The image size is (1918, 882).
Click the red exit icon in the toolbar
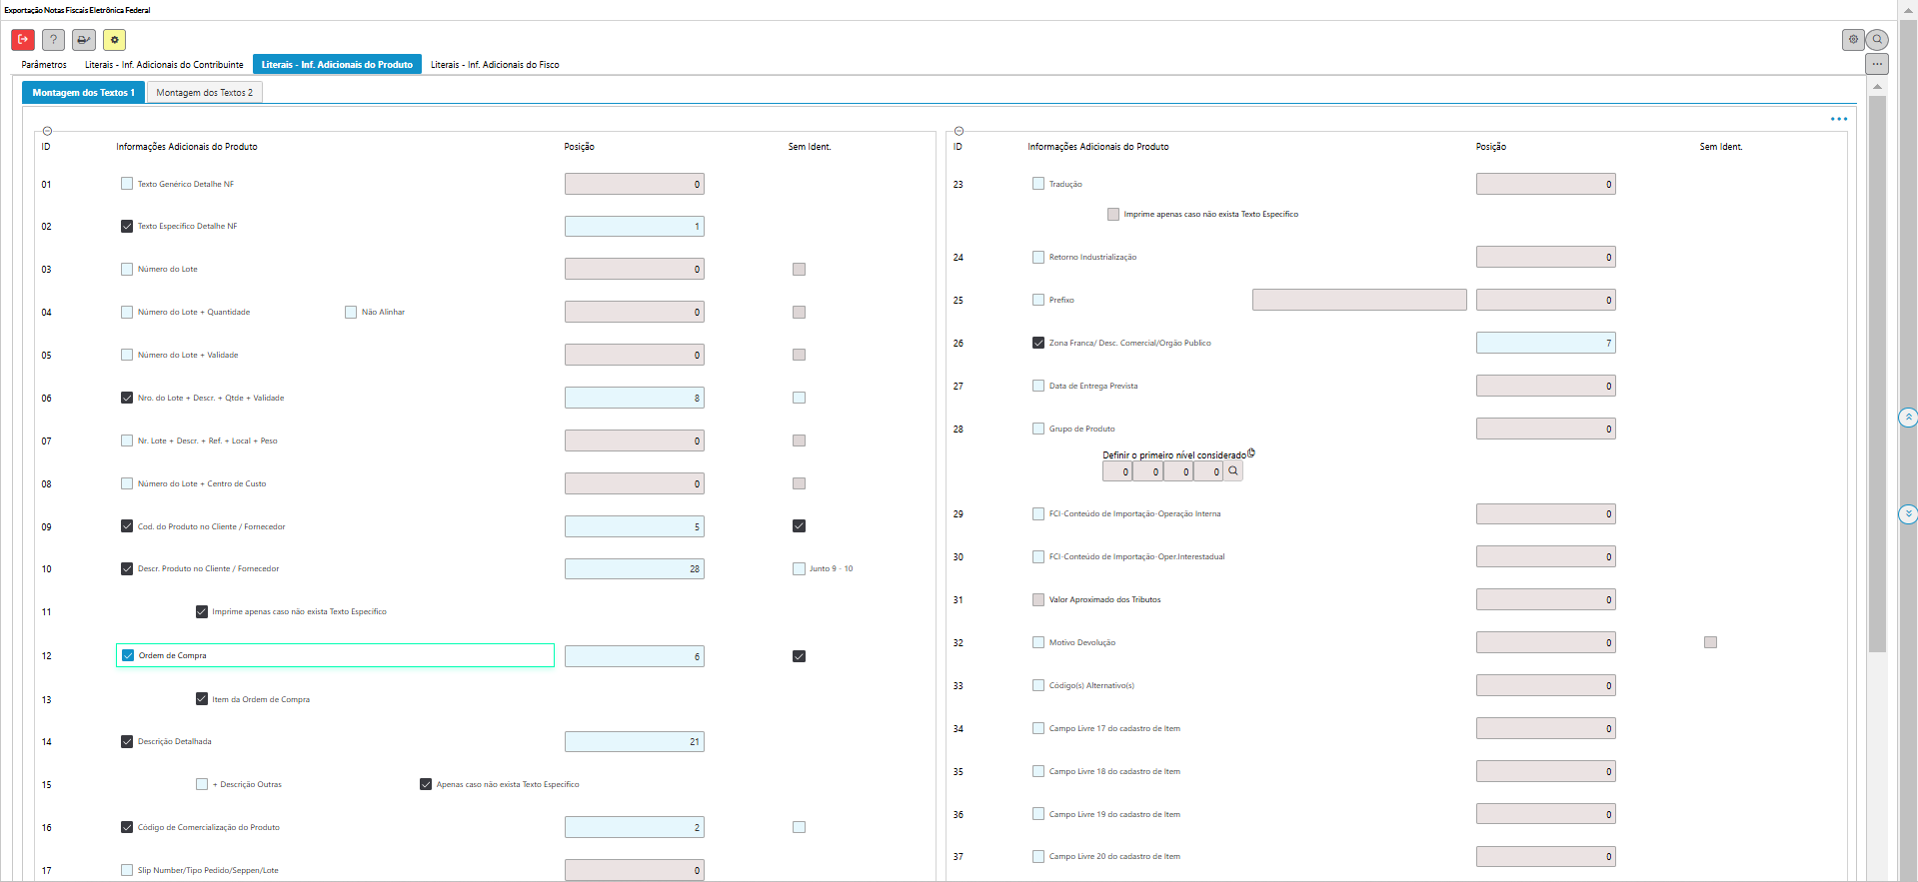(x=23, y=40)
